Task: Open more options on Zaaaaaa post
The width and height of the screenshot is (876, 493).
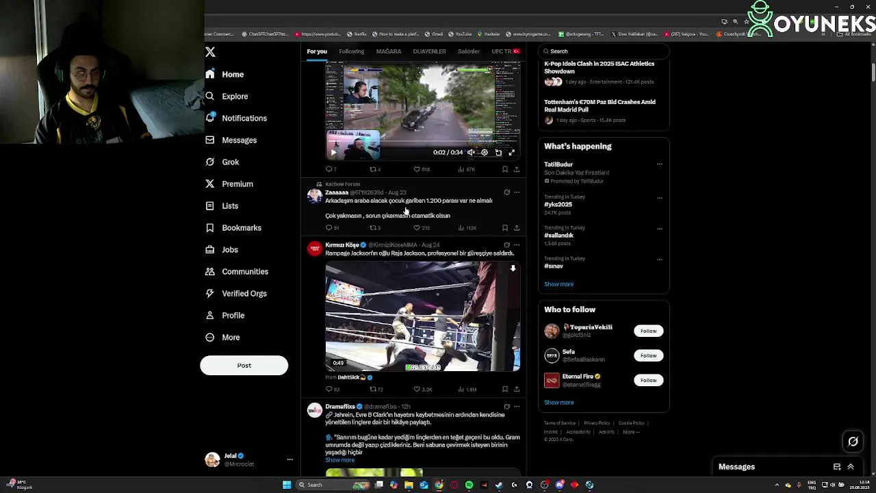Action: click(x=517, y=192)
